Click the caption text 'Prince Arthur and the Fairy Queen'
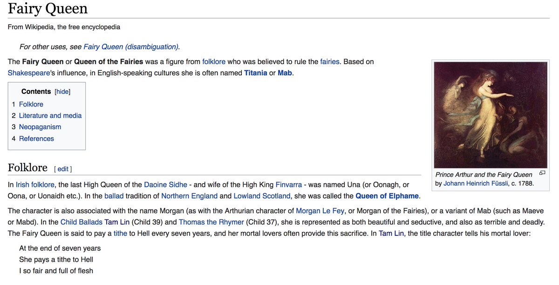Image resolution: width=559 pixels, height=285 pixels. (484, 175)
